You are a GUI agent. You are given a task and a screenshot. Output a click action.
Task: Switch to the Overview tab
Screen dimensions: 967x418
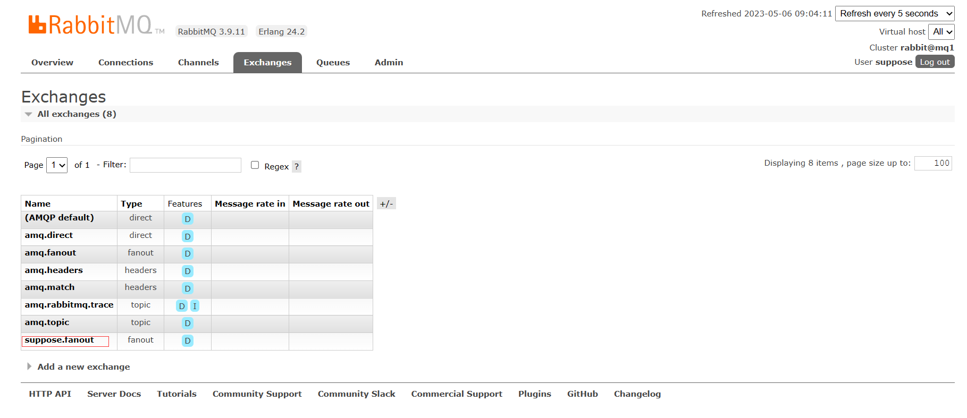(x=52, y=63)
